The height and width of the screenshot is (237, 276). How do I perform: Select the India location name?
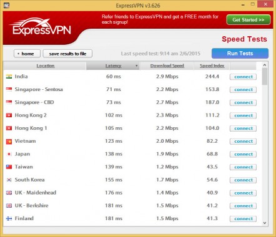(21, 76)
